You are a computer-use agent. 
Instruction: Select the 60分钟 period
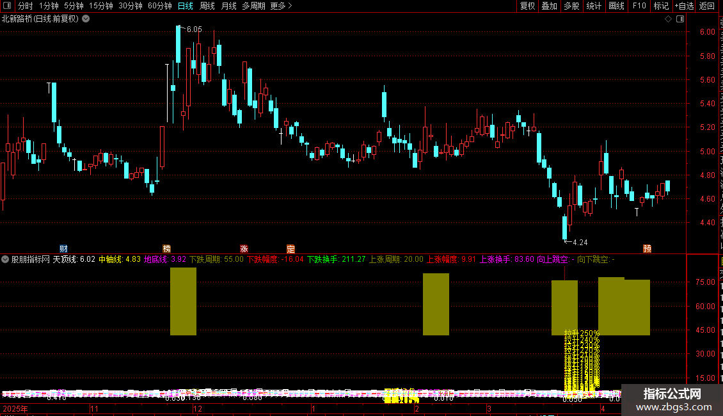(159, 6)
